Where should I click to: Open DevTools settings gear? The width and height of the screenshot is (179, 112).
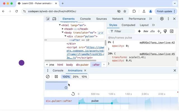tap(162, 19)
